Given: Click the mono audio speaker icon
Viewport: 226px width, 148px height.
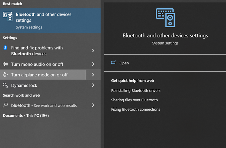Looking at the screenshot, I should pos(5,64).
